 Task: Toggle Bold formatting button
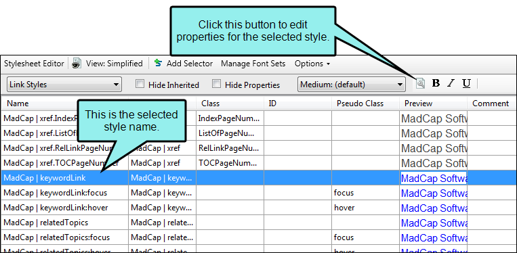[436, 84]
